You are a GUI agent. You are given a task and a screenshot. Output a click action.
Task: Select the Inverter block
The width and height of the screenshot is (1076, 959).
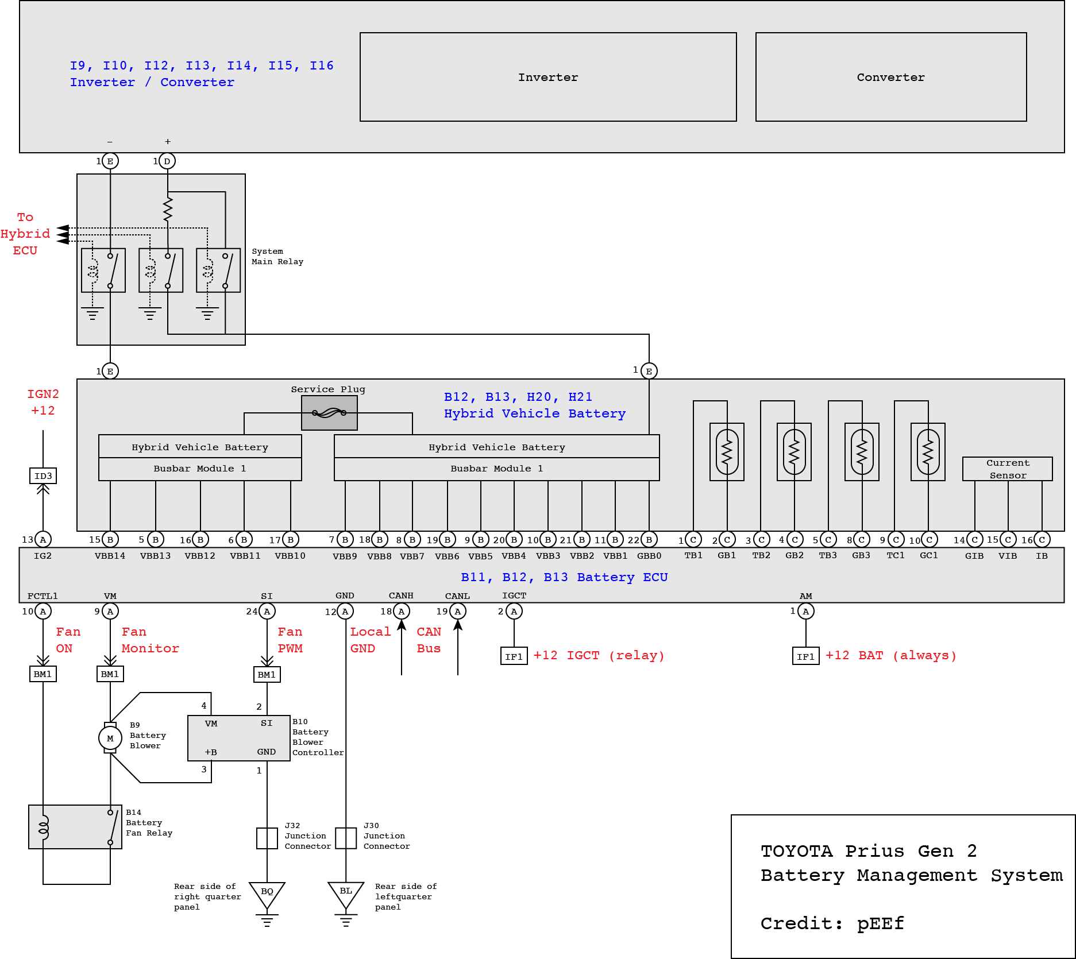[x=548, y=77]
